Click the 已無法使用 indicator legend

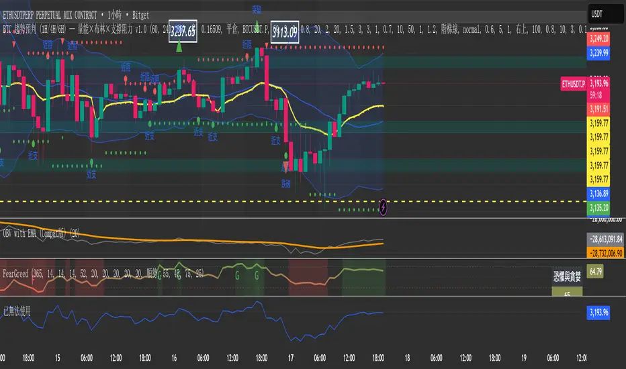pyautogui.click(x=17, y=311)
